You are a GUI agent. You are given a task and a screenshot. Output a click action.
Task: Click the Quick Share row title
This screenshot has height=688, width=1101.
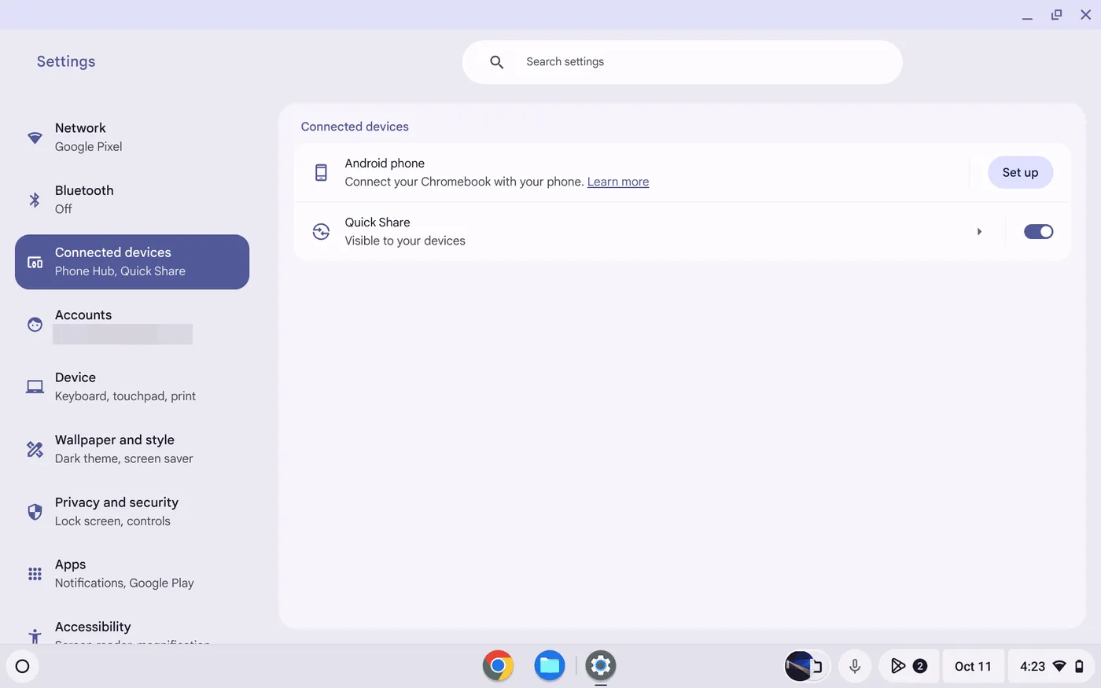point(377,223)
